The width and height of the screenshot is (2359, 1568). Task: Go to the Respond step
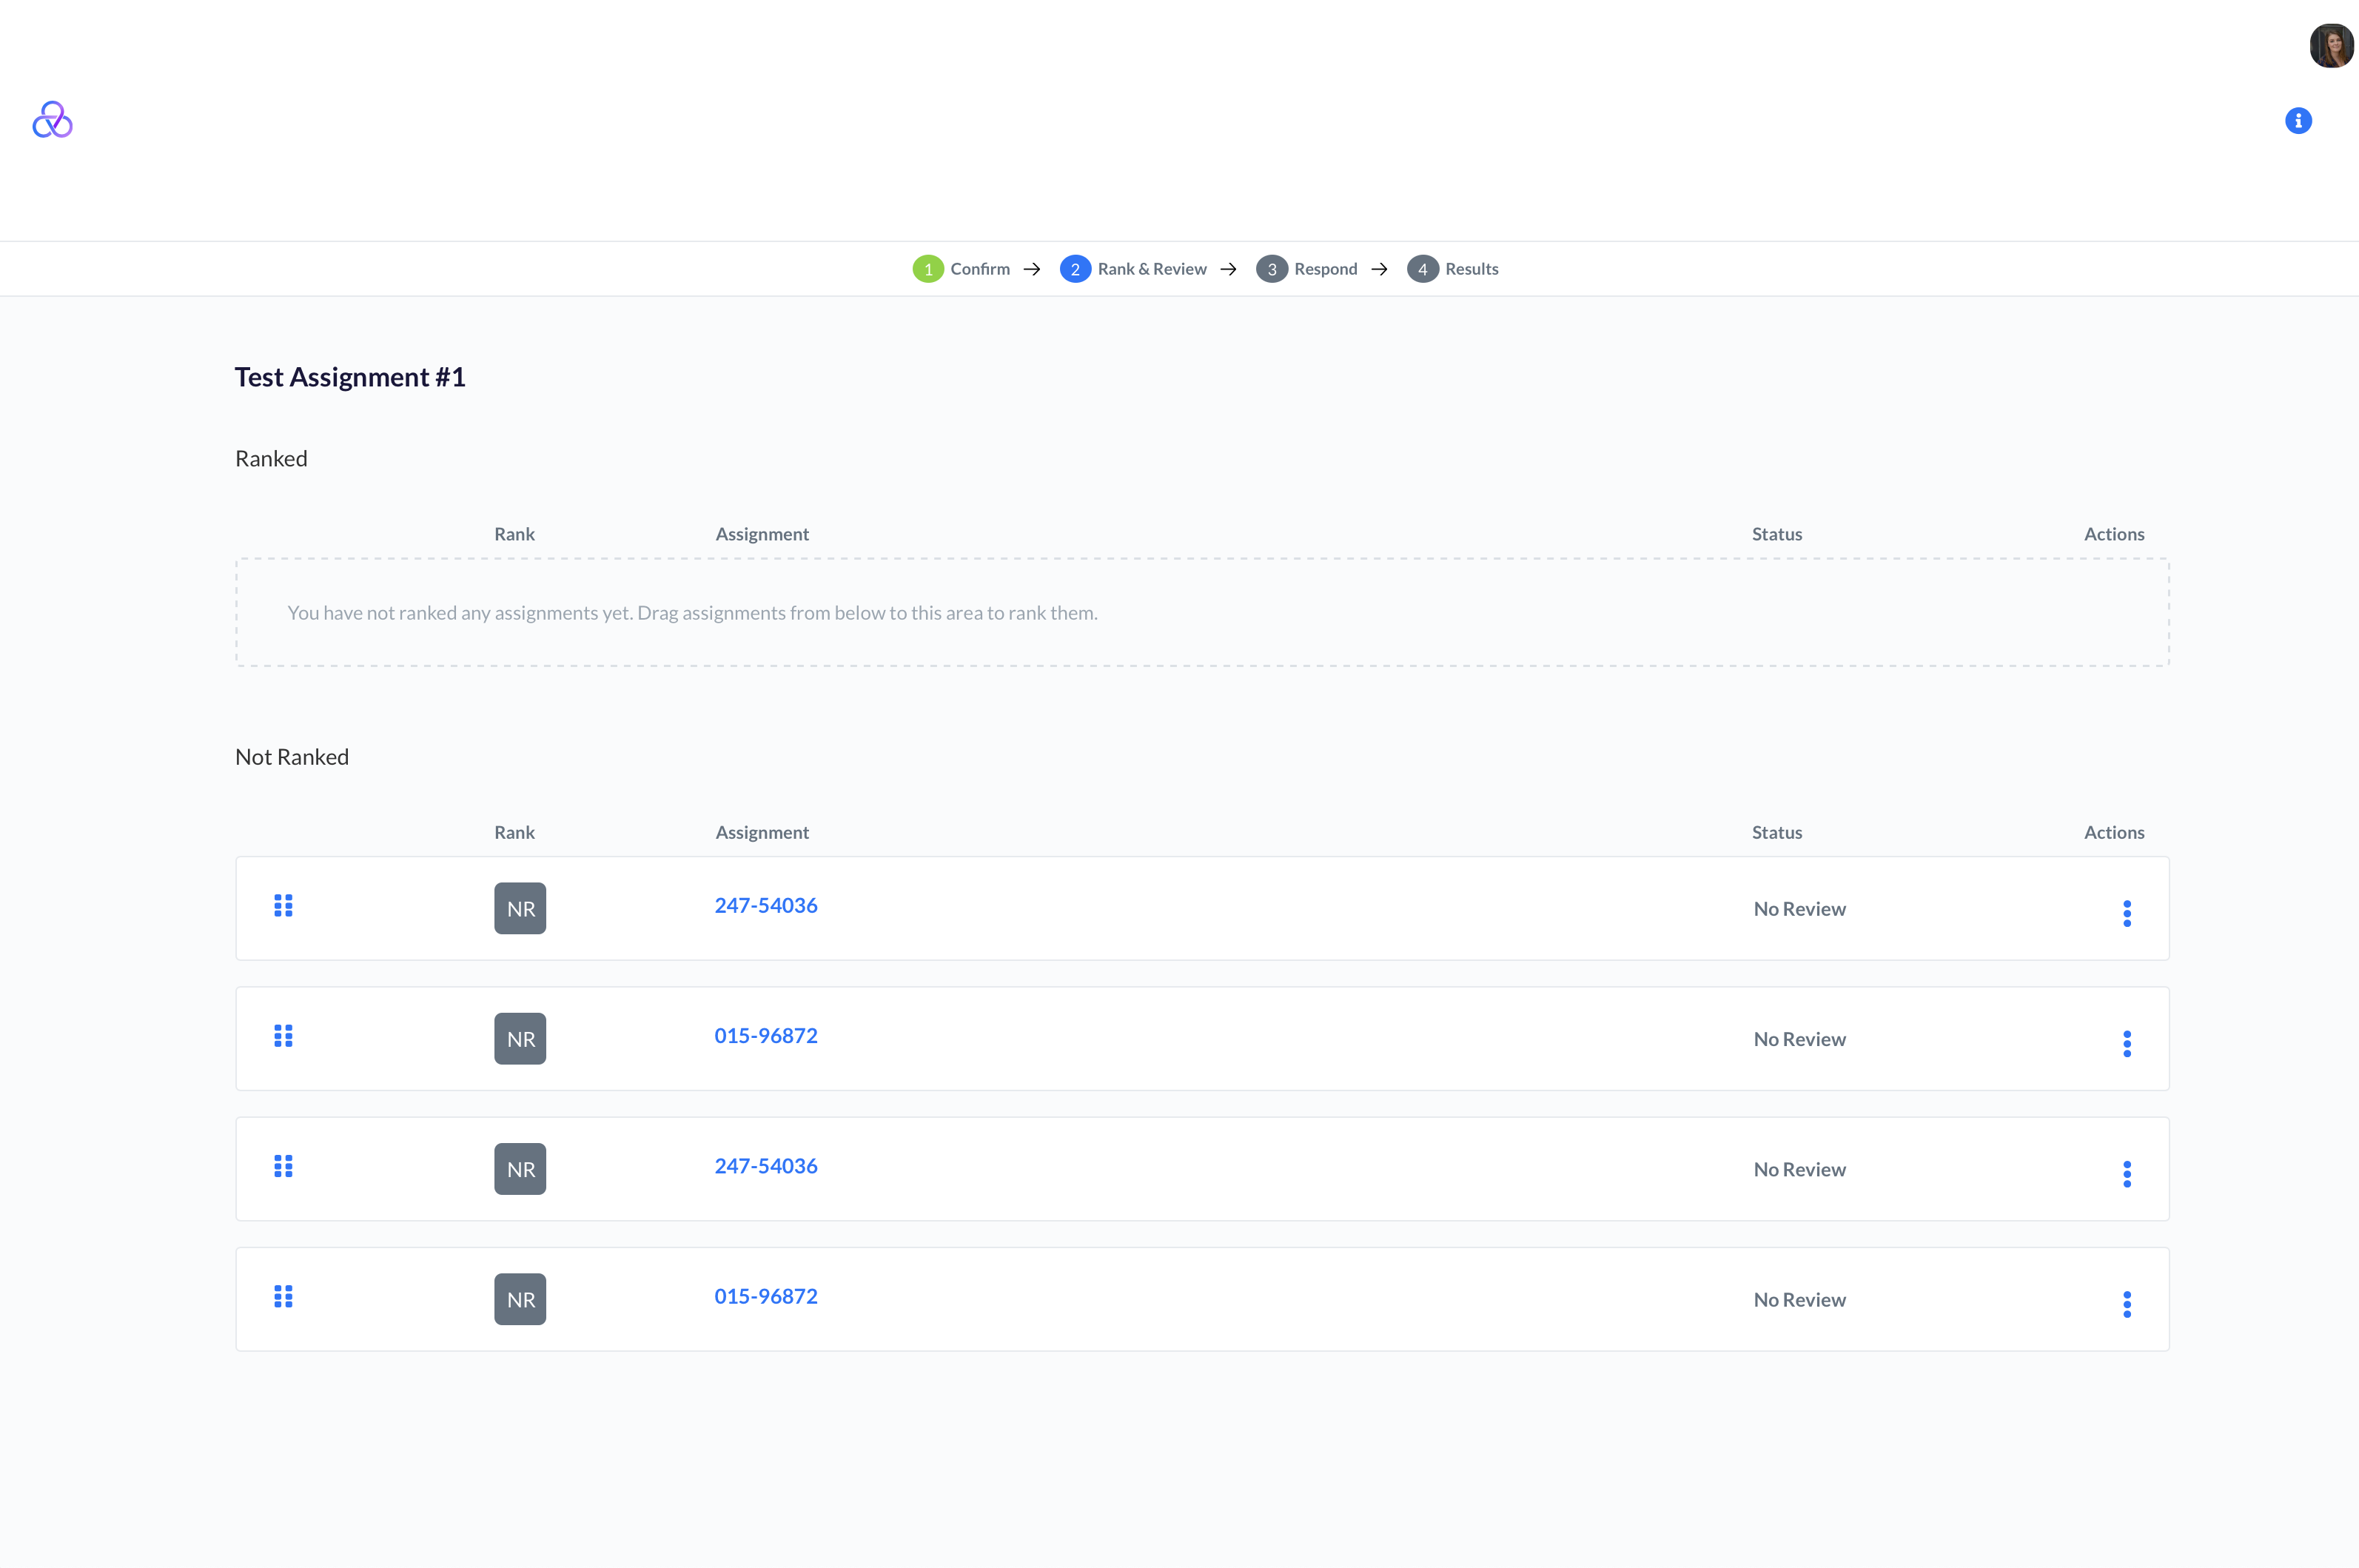[x=1306, y=269]
